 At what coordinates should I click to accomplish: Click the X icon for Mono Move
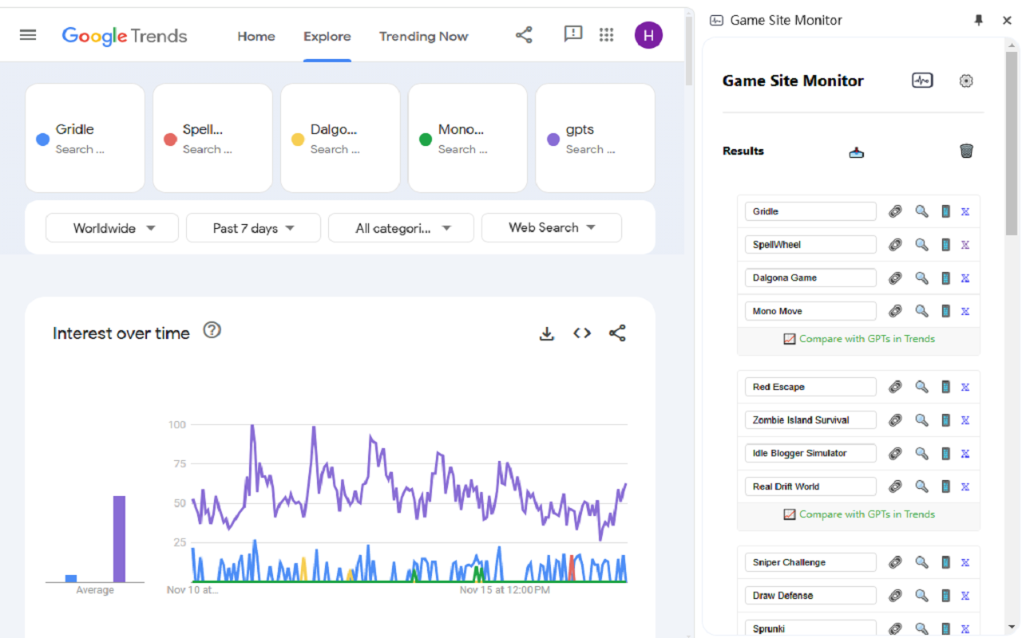pos(965,311)
